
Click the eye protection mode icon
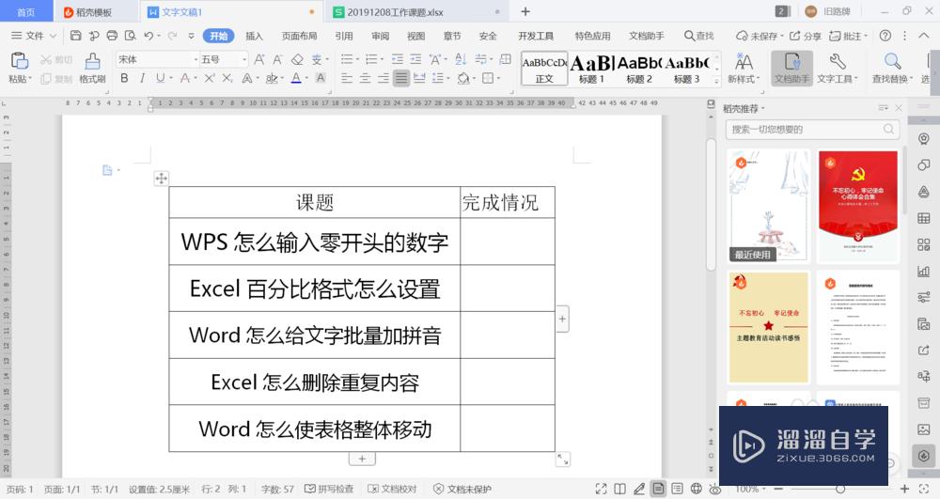[714, 489]
